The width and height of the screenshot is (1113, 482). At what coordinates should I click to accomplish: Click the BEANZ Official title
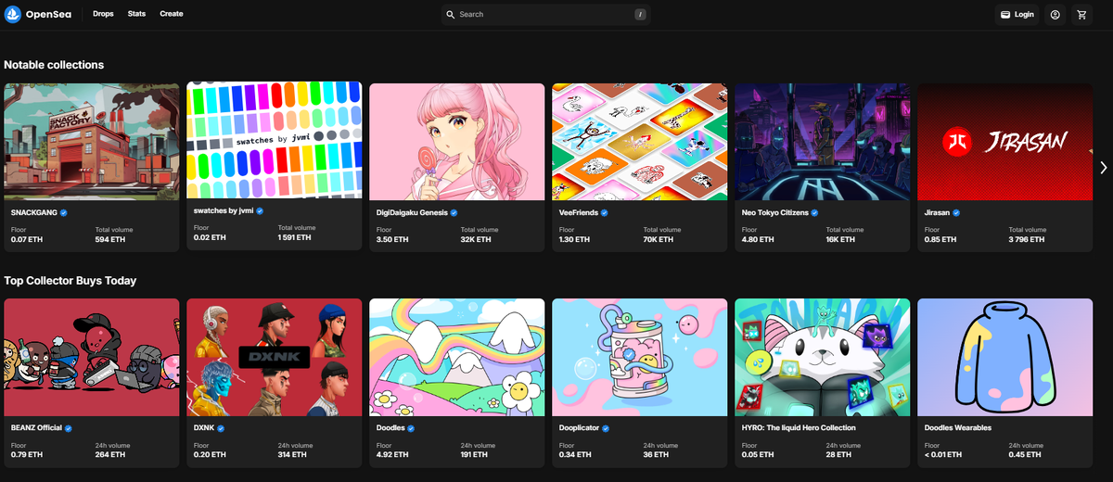(x=36, y=427)
